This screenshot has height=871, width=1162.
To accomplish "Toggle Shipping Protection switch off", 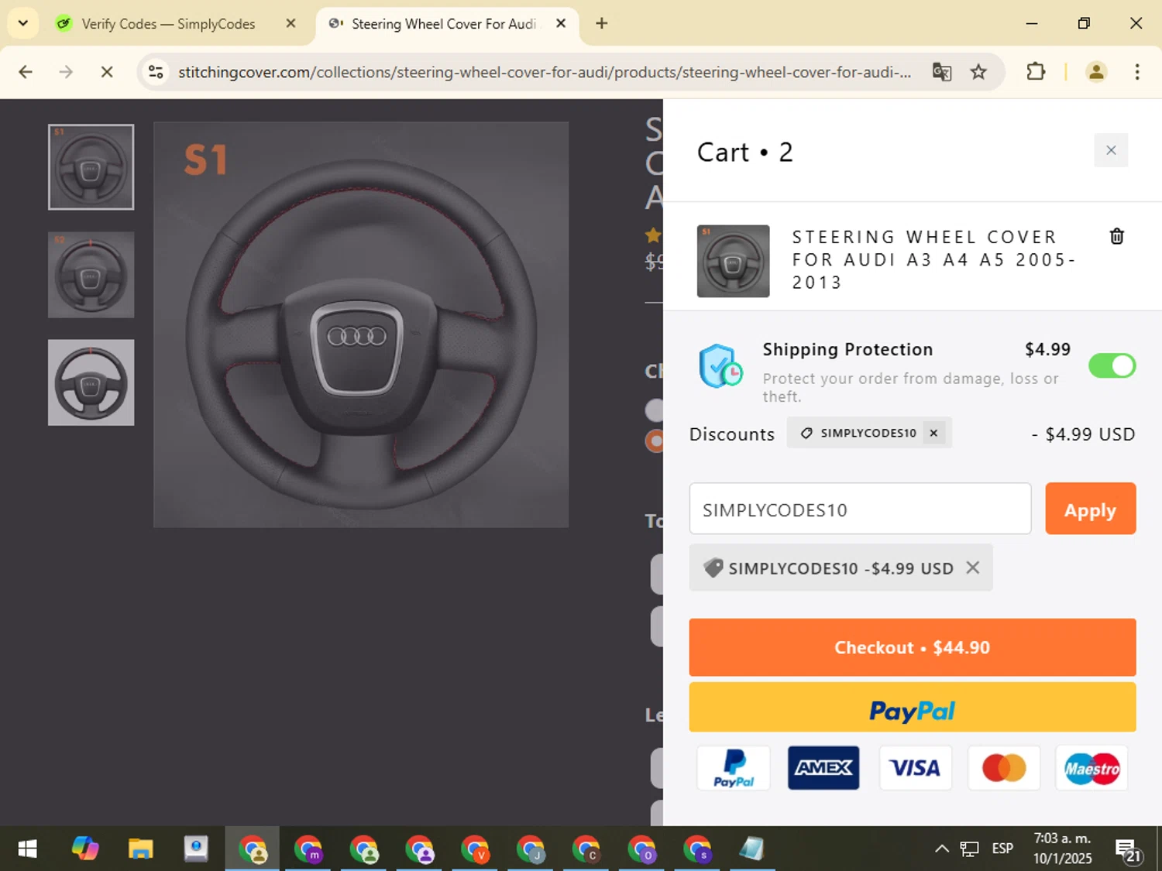I will 1112,365.
